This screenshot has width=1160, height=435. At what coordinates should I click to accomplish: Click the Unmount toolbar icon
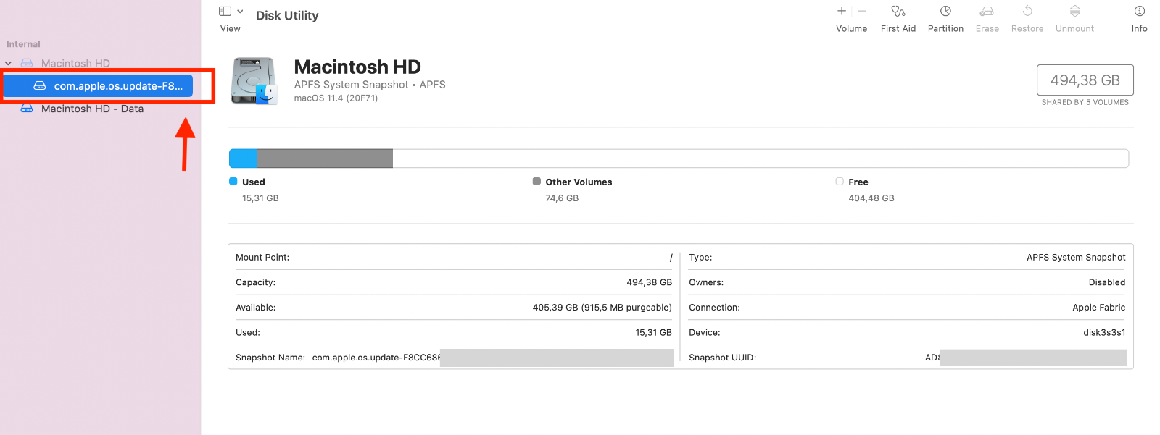click(1075, 11)
